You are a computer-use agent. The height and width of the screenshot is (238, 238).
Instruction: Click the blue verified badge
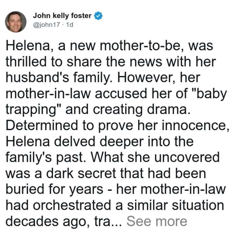tap(98, 16)
